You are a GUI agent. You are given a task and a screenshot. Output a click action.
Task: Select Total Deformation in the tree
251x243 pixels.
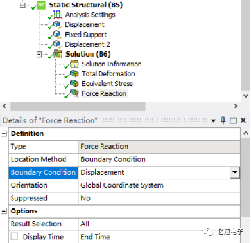[x=108, y=74]
